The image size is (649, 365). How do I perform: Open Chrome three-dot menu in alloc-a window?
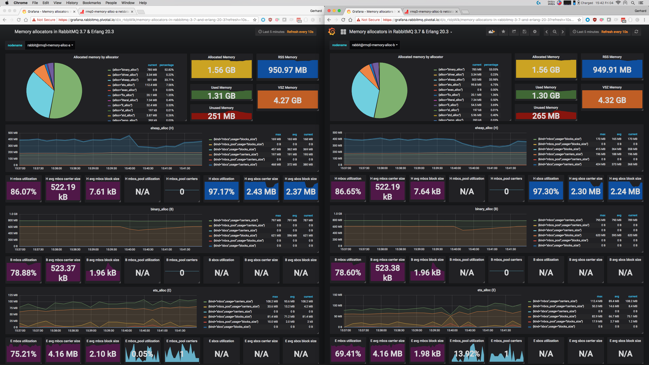tap(320, 20)
